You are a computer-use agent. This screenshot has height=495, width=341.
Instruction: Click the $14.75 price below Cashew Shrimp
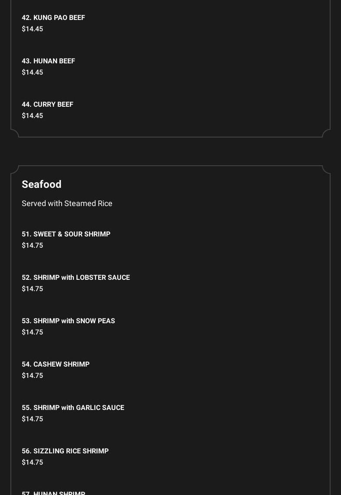click(x=33, y=376)
